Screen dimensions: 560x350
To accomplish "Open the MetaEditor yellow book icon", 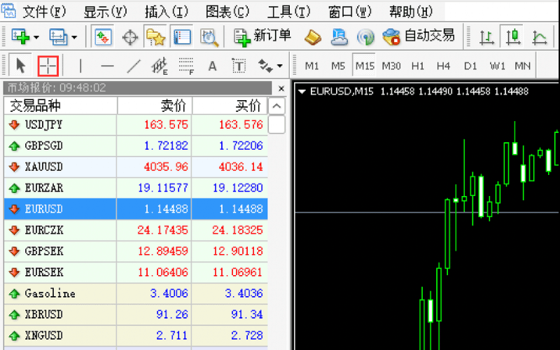I will 312,37.
